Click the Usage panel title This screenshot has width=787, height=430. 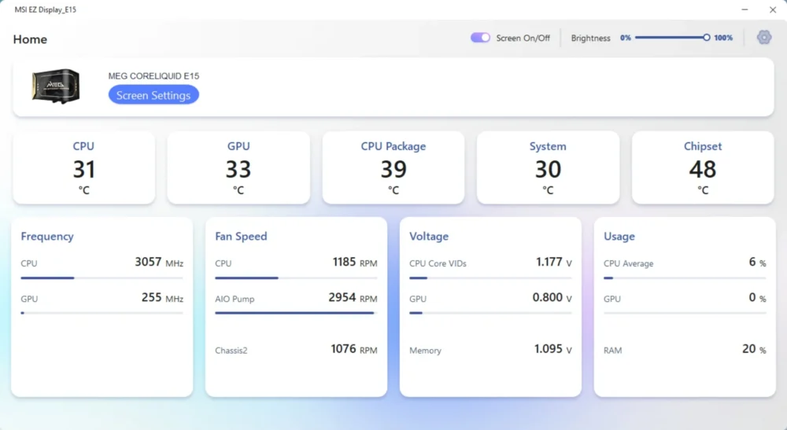tap(619, 236)
